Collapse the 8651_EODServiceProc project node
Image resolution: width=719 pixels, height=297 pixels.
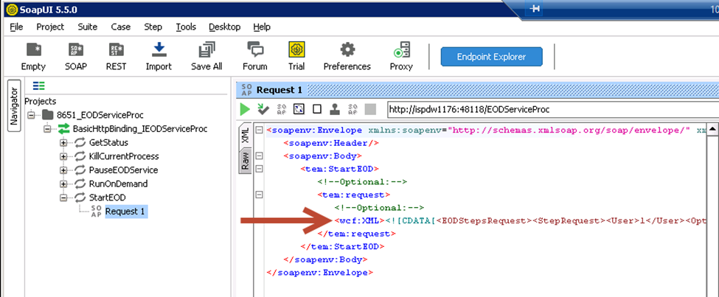click(x=31, y=114)
